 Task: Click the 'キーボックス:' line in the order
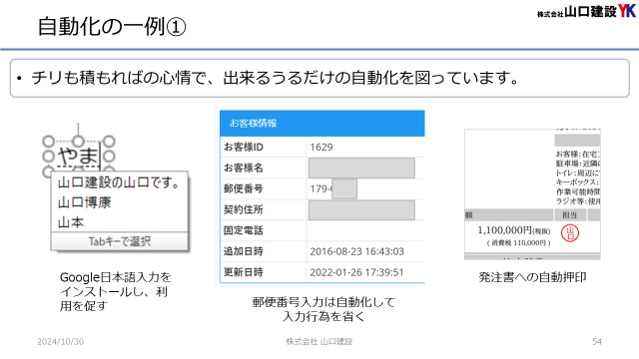(578, 182)
